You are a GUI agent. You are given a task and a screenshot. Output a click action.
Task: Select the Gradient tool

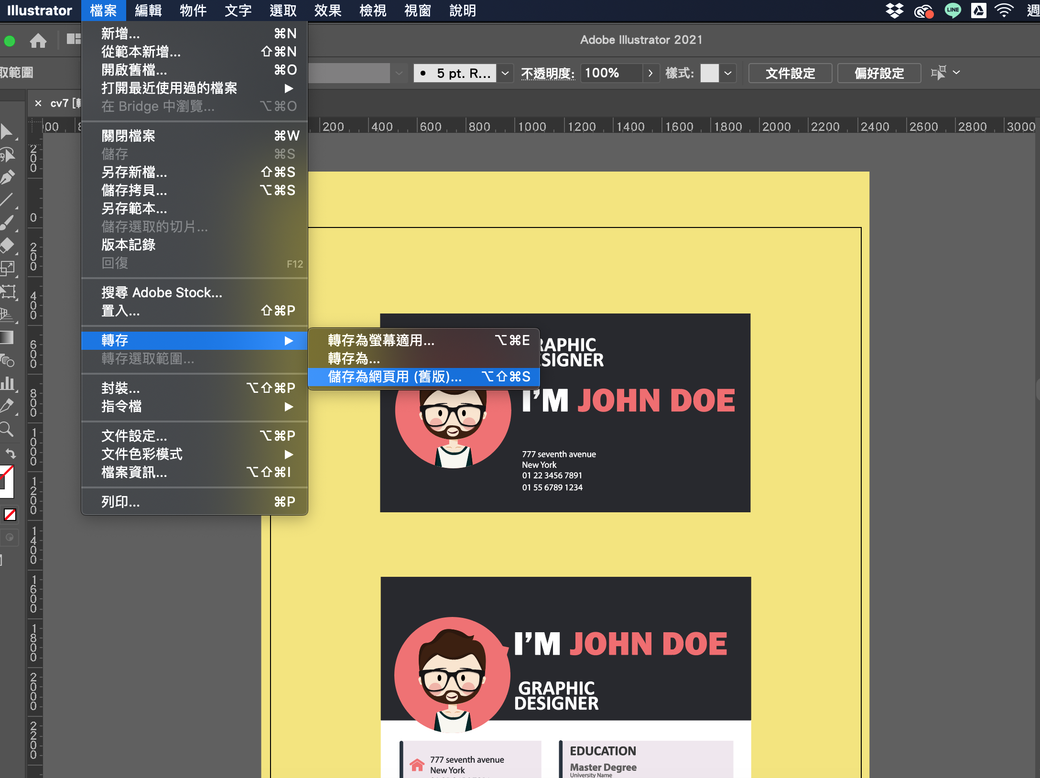(x=8, y=337)
